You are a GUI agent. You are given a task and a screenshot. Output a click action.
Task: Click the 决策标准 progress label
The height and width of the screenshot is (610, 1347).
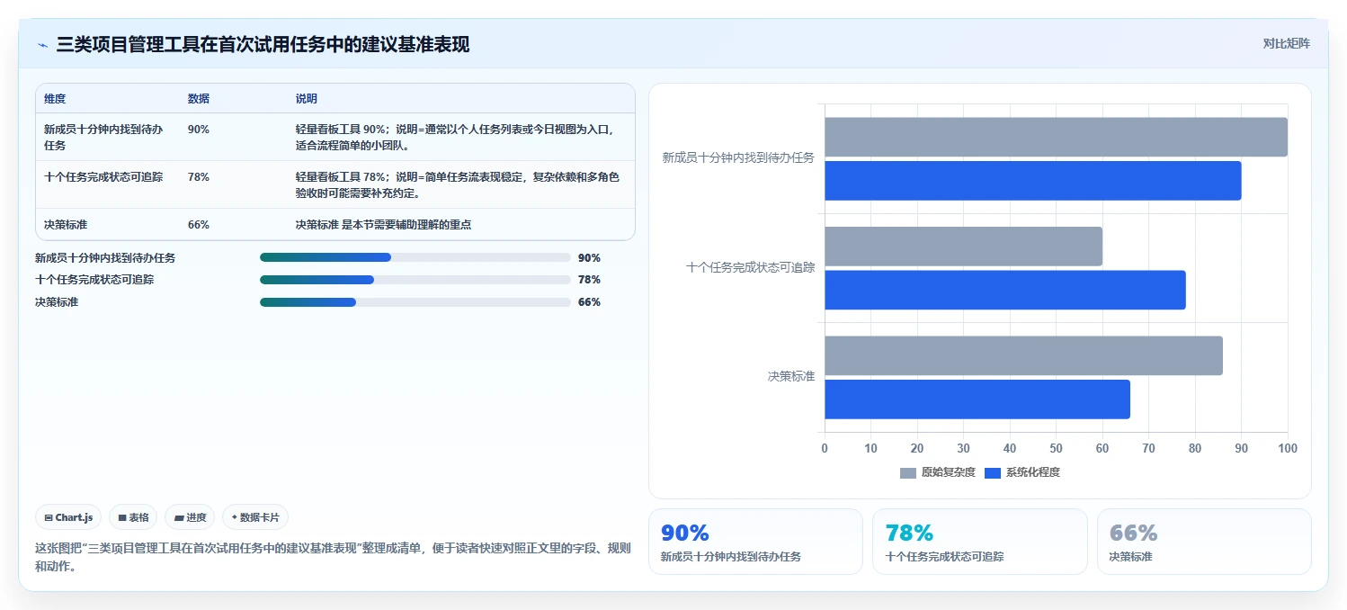click(x=57, y=302)
